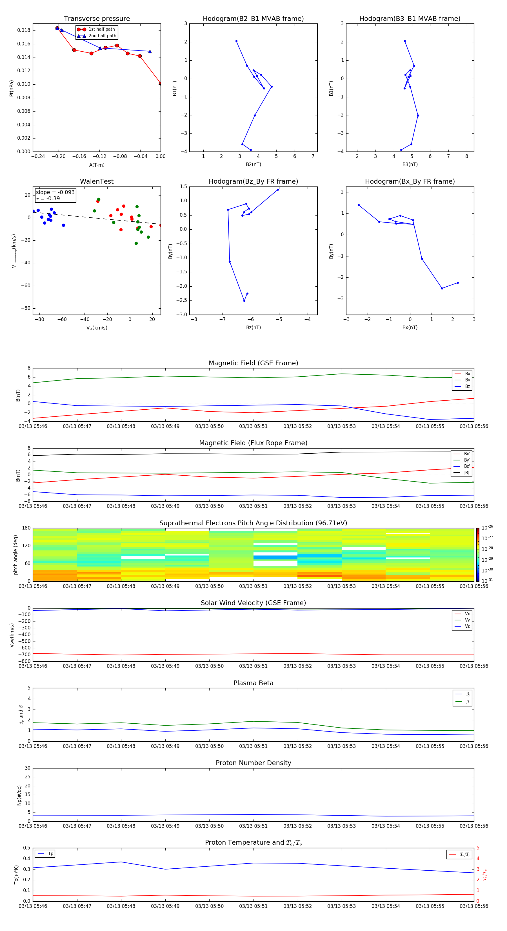
Task: Click the 'Hodogram(B2_B1 MVAB frame)' title
Action: [x=253, y=19]
